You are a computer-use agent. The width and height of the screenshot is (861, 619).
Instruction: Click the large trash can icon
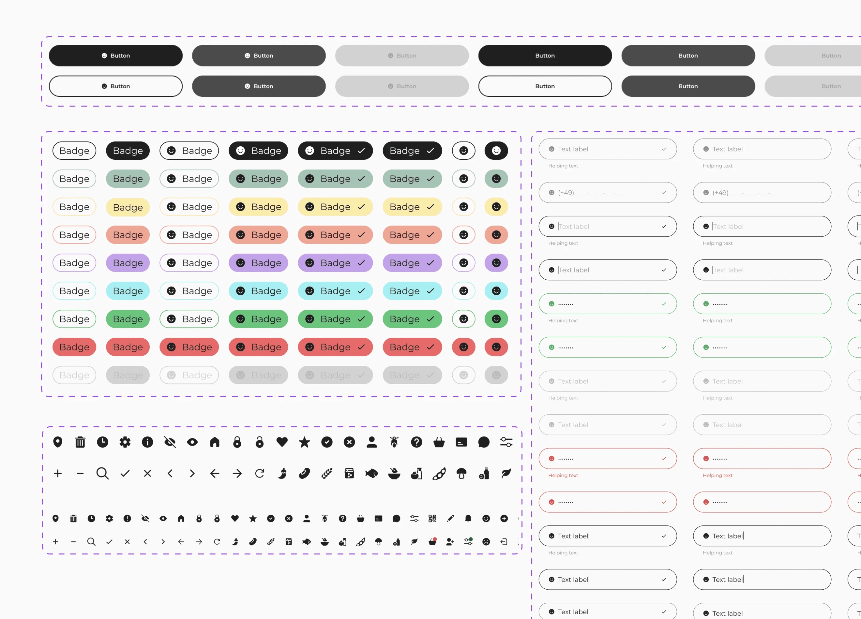[x=80, y=442]
